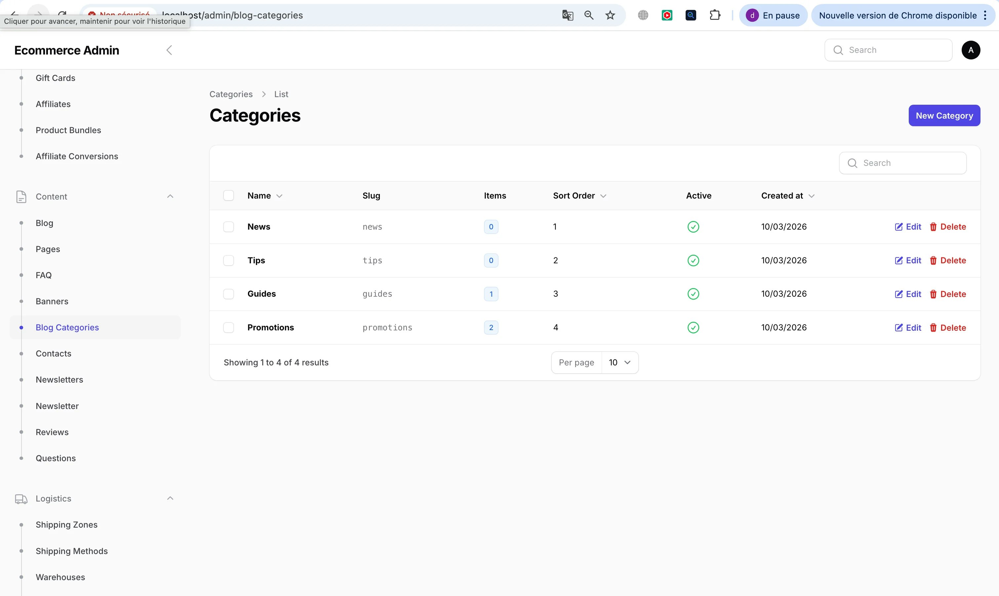The image size is (999, 596).
Task: Edit the Promotions category
Action: pos(908,327)
